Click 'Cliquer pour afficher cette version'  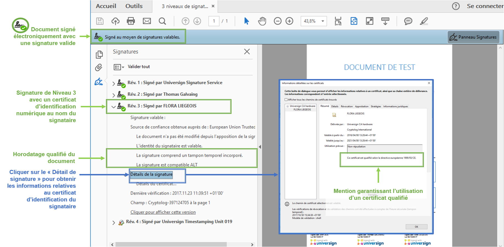coord(163,212)
